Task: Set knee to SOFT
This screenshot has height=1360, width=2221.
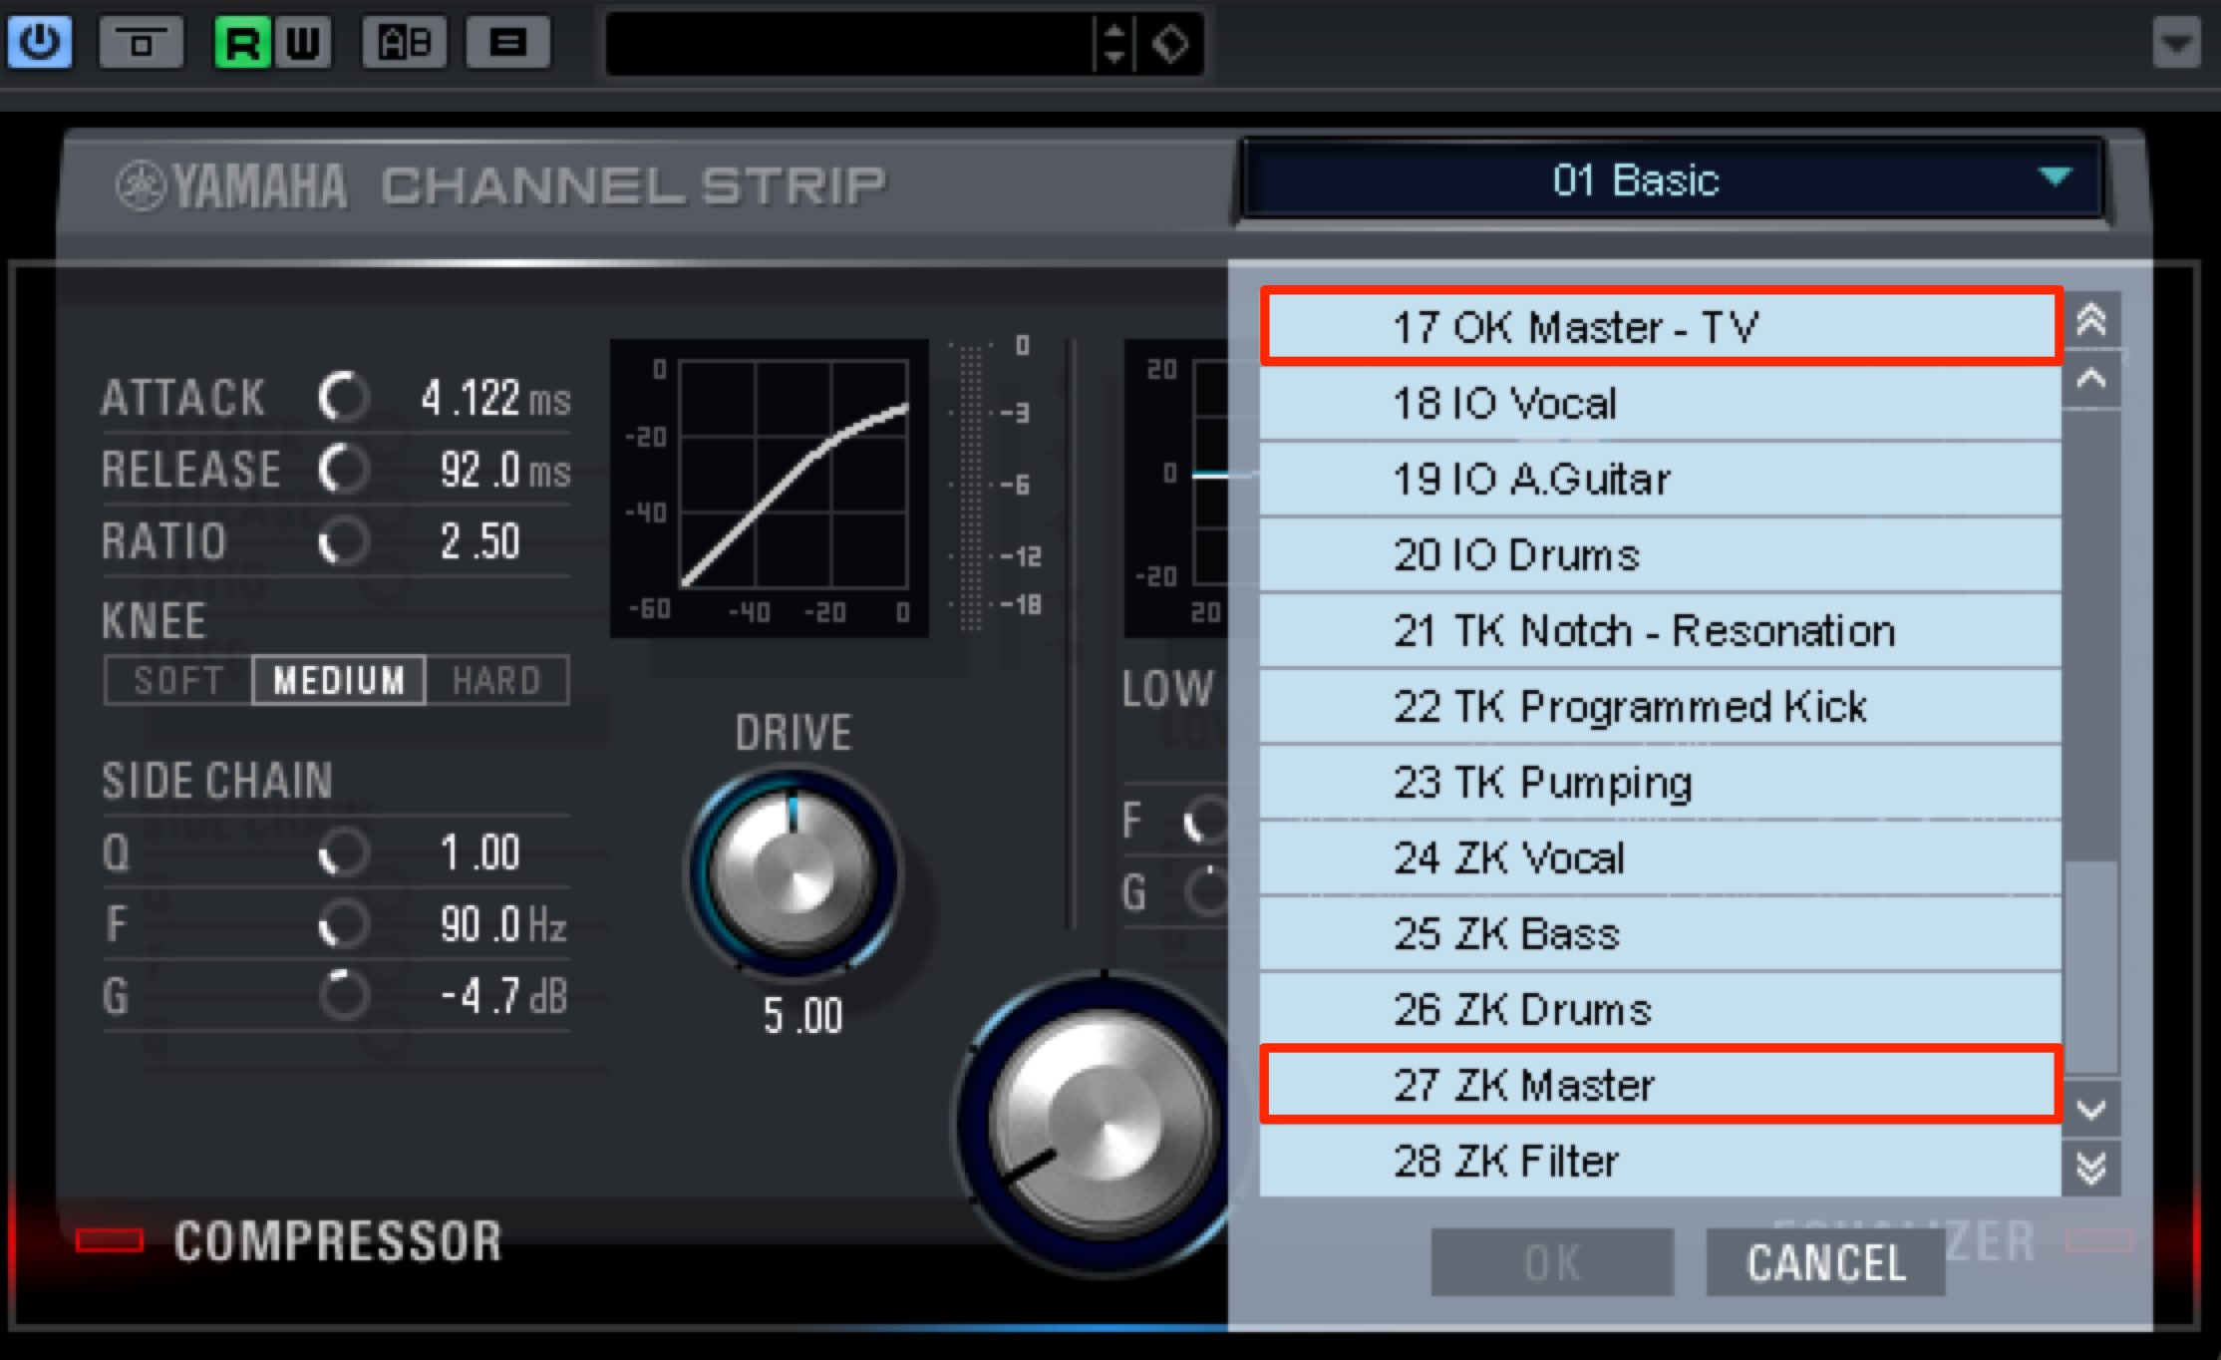Action: pos(178,680)
